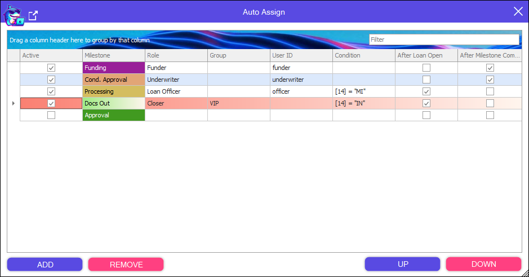The height and width of the screenshot is (277, 529).
Task: Click the Condition column header
Action: [x=363, y=55]
